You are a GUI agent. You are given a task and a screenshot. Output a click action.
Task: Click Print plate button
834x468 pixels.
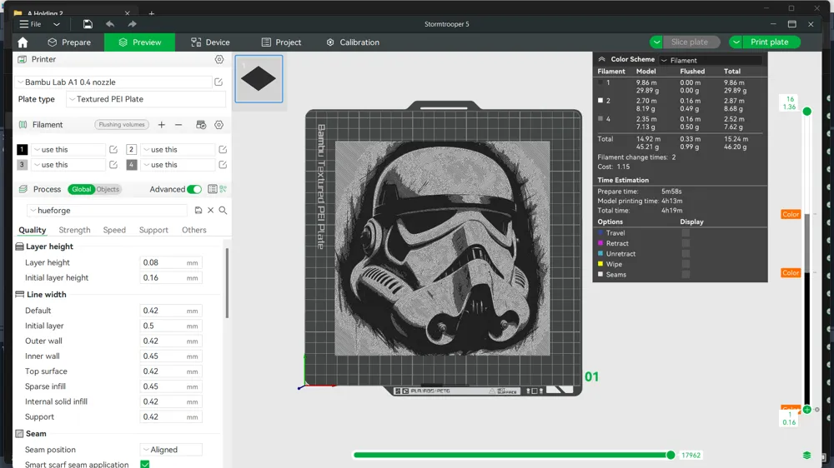[769, 42]
